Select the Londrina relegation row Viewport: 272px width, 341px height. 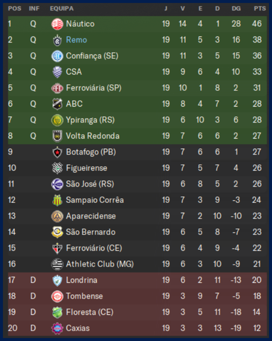coord(136,280)
